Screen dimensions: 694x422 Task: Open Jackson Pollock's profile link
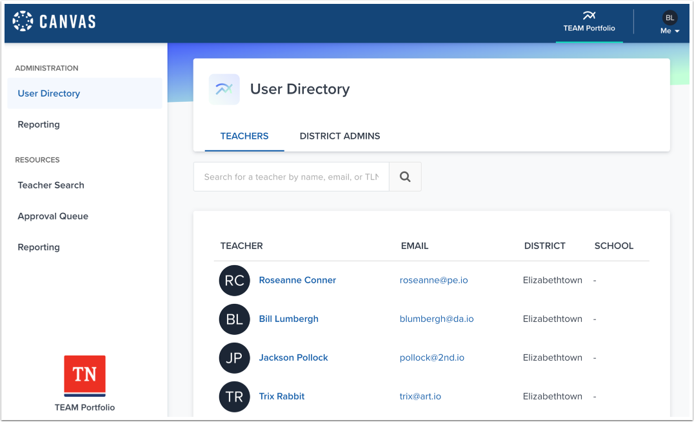(293, 357)
